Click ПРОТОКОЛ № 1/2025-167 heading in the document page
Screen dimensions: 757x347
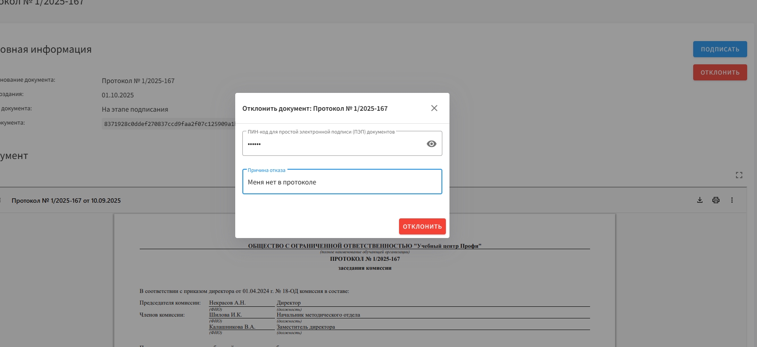(x=365, y=259)
